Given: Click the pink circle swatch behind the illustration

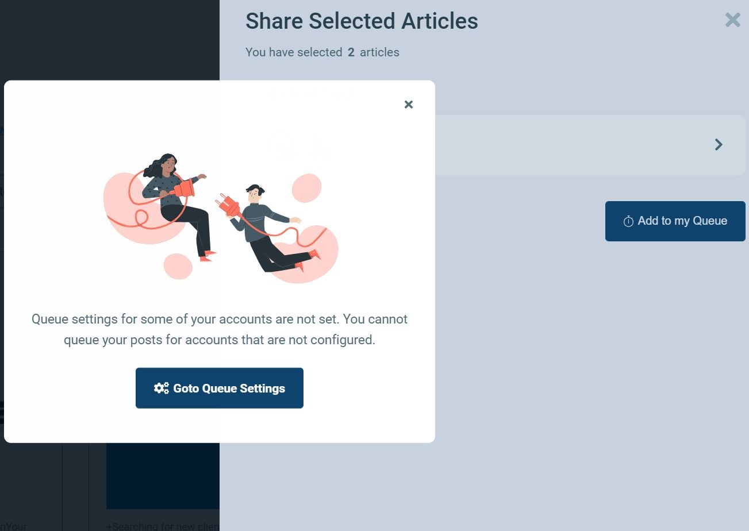Looking at the screenshot, I should point(178,266).
